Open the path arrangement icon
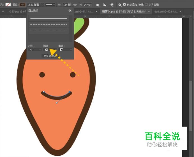 pyautogui.click(x=112, y=5)
